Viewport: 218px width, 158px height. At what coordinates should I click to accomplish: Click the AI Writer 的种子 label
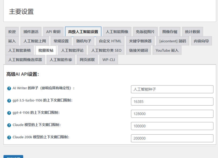coord(44,88)
